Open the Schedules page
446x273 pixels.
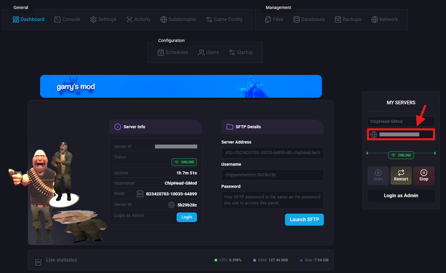pos(173,52)
